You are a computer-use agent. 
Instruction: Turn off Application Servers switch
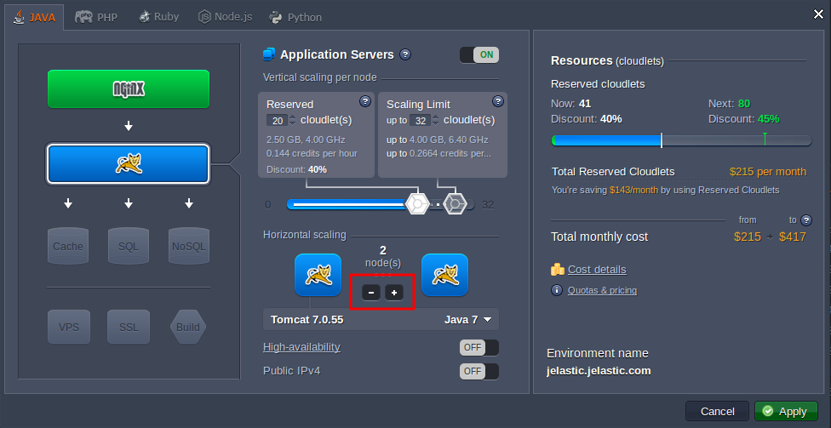coord(479,54)
